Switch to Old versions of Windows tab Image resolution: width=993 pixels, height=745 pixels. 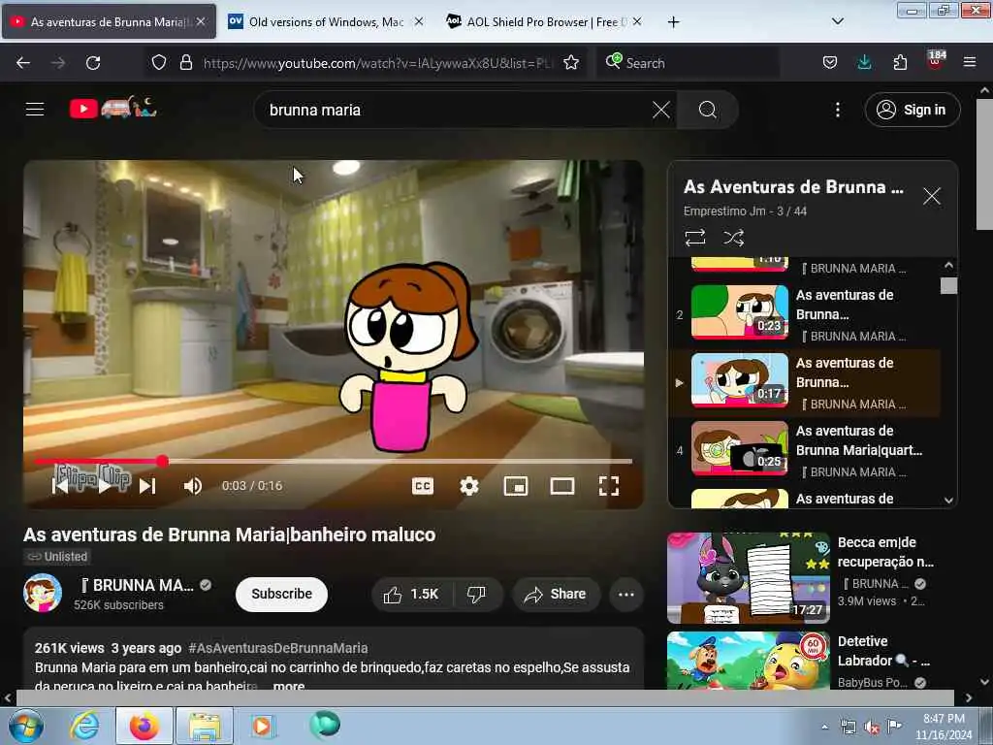(x=325, y=21)
